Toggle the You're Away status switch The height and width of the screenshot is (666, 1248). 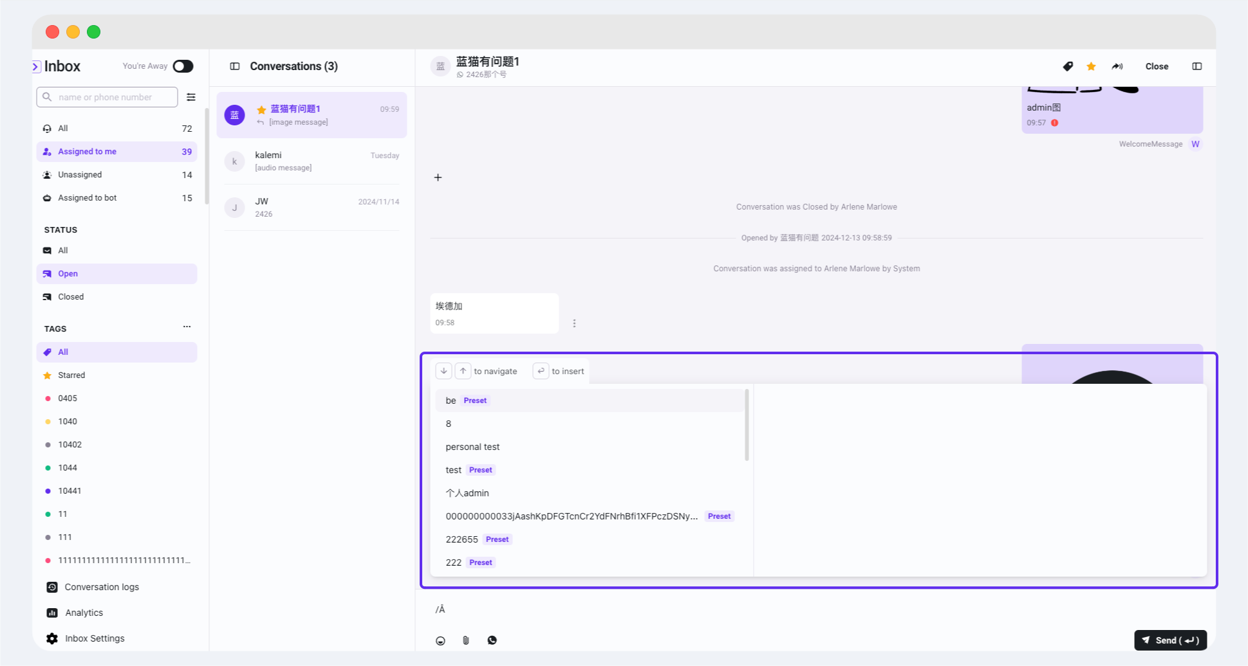[183, 66]
